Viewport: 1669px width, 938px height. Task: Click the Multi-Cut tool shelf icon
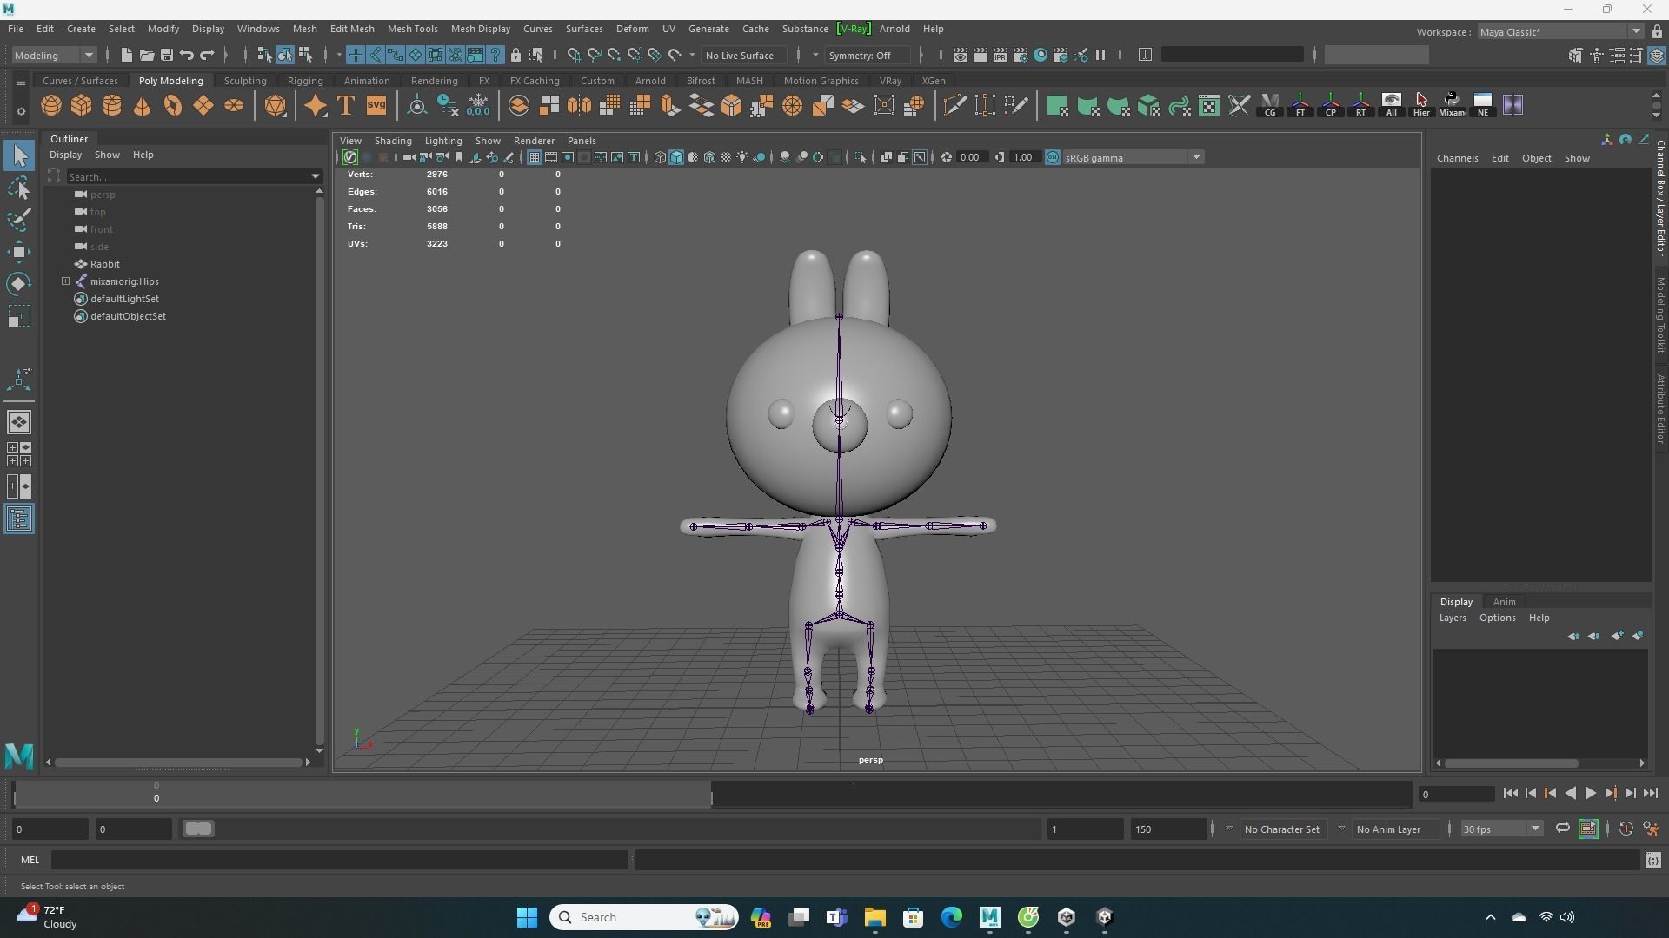point(954,106)
